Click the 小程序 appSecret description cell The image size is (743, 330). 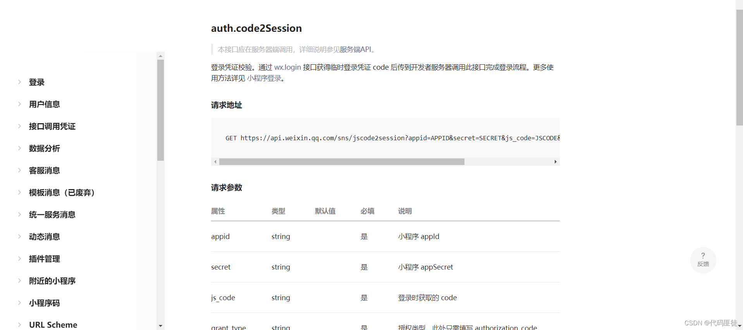point(426,267)
